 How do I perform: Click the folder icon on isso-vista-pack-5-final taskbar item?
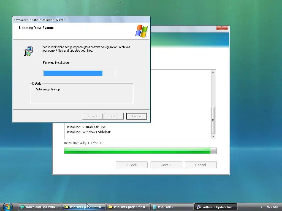click(x=110, y=207)
